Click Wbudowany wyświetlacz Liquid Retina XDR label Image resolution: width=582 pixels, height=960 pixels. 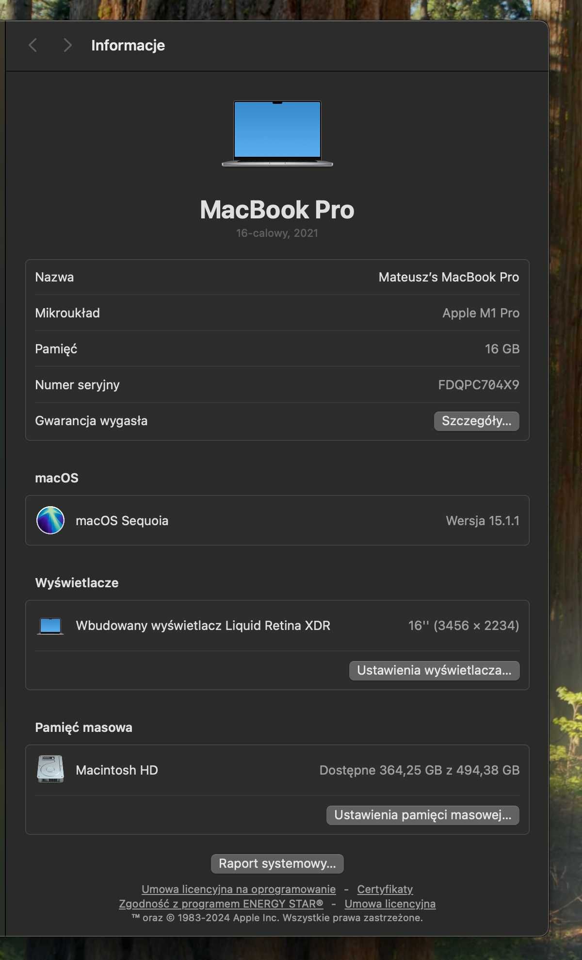tap(203, 626)
